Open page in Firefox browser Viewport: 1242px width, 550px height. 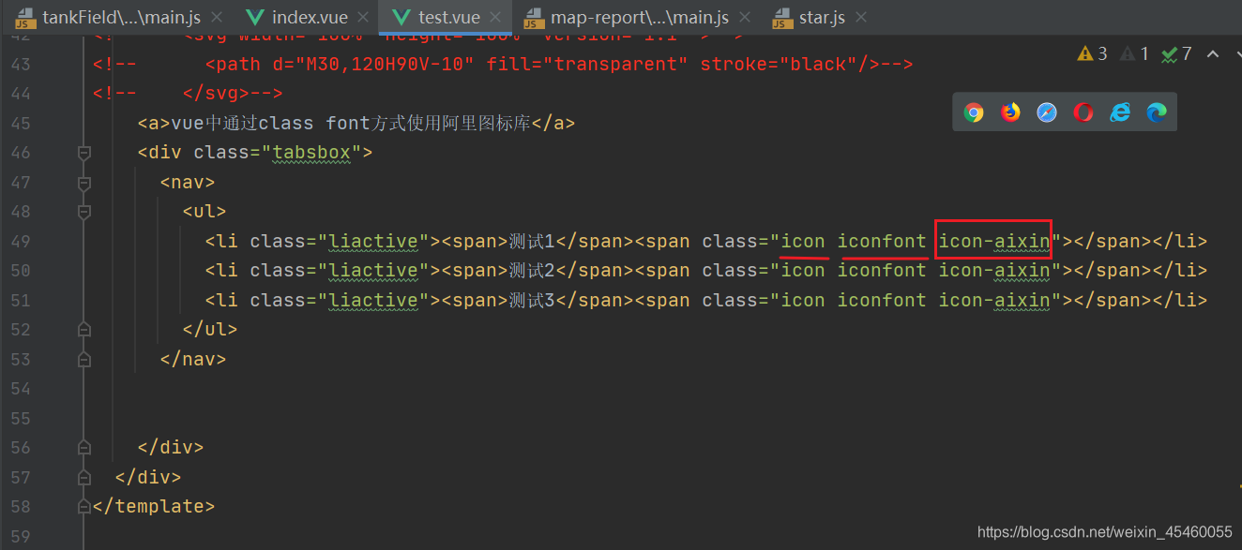pyautogui.click(x=1010, y=112)
